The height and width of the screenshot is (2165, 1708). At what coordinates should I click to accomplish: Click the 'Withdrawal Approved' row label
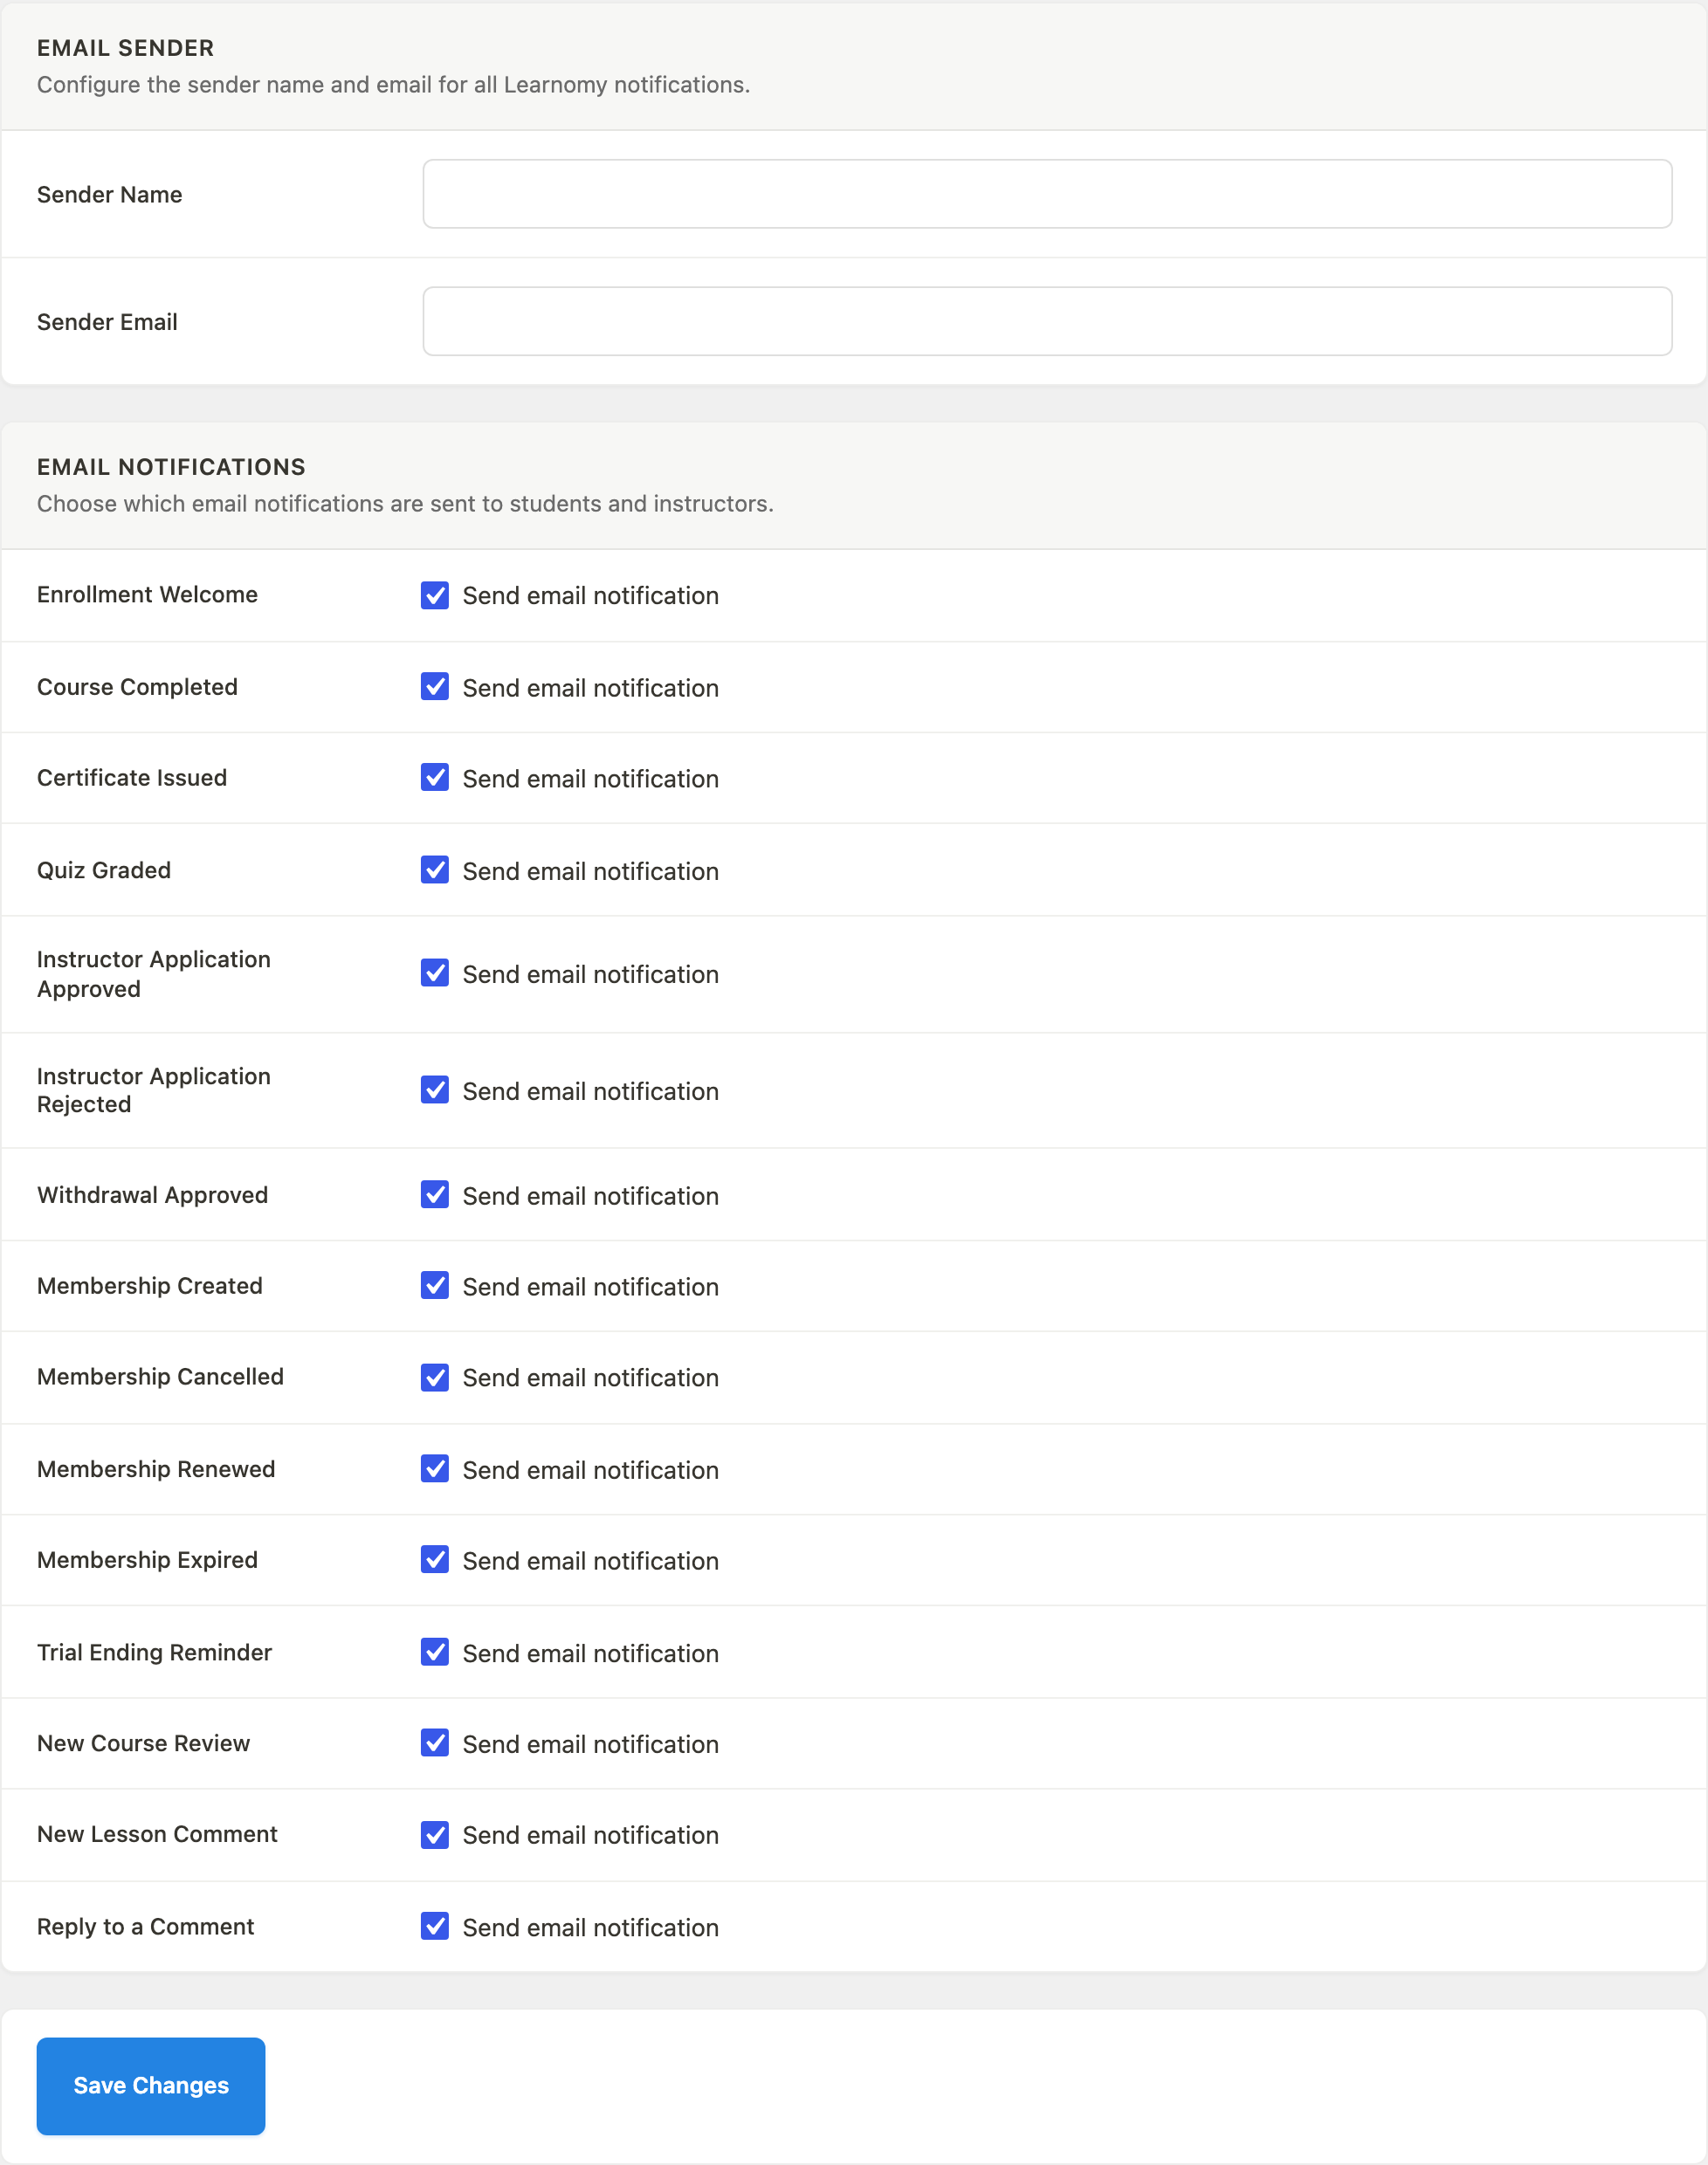pyautogui.click(x=152, y=1195)
